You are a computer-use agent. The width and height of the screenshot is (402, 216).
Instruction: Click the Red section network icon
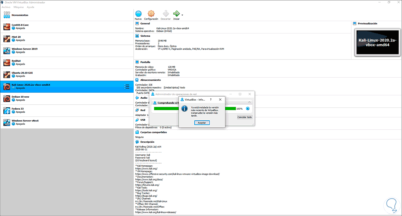(x=137, y=110)
